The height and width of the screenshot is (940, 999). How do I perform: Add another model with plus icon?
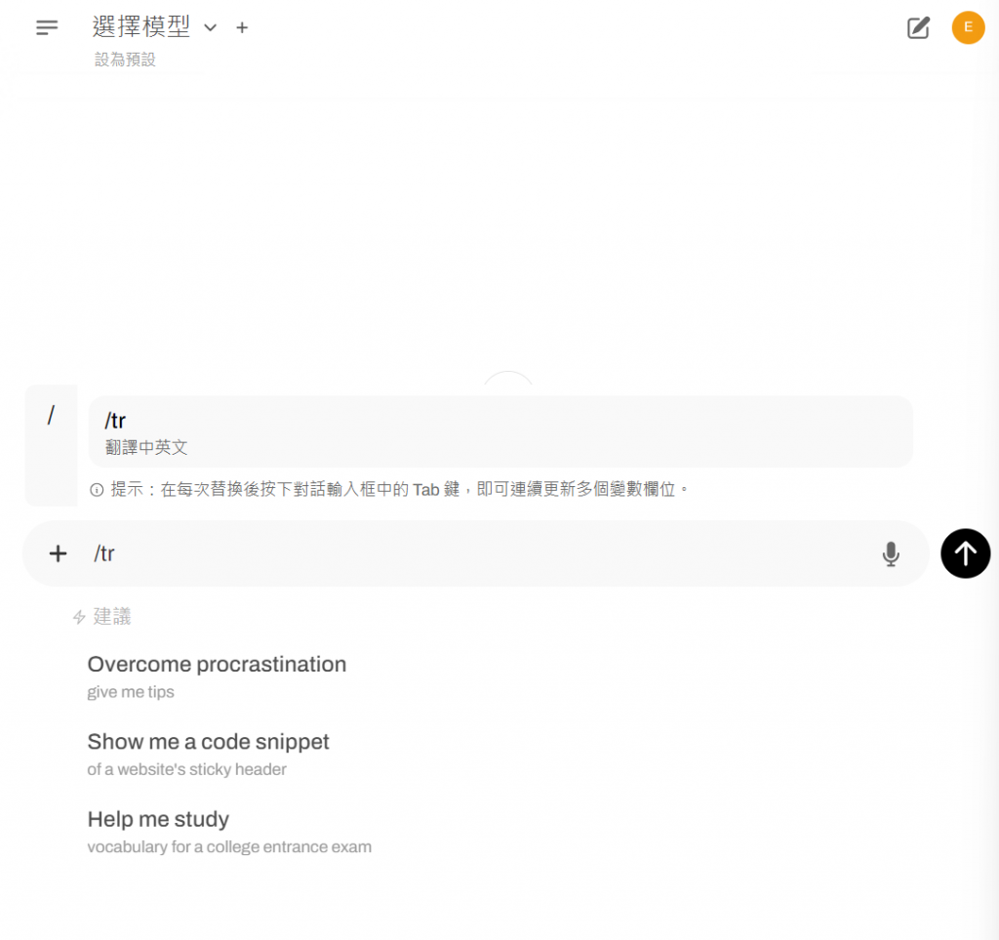tap(242, 27)
